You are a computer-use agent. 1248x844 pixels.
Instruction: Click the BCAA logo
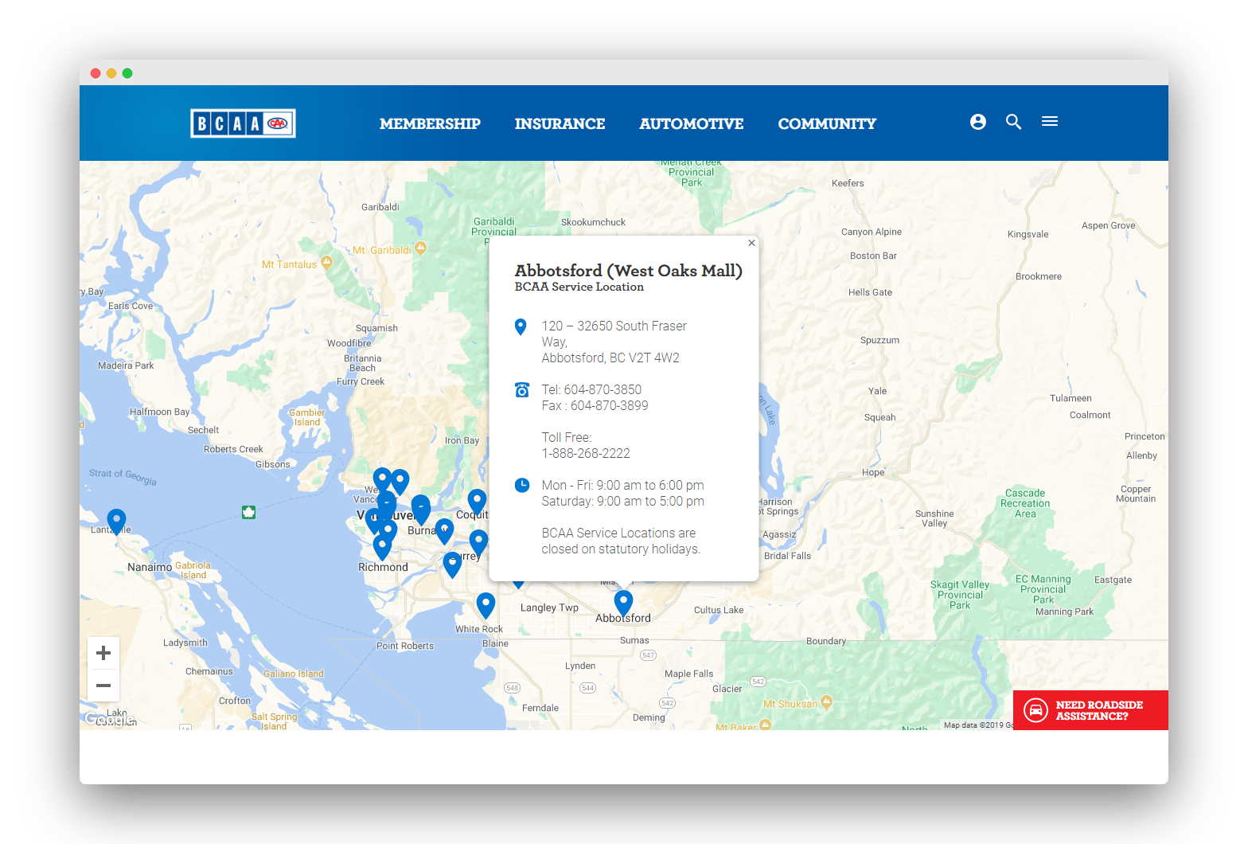[x=243, y=123]
